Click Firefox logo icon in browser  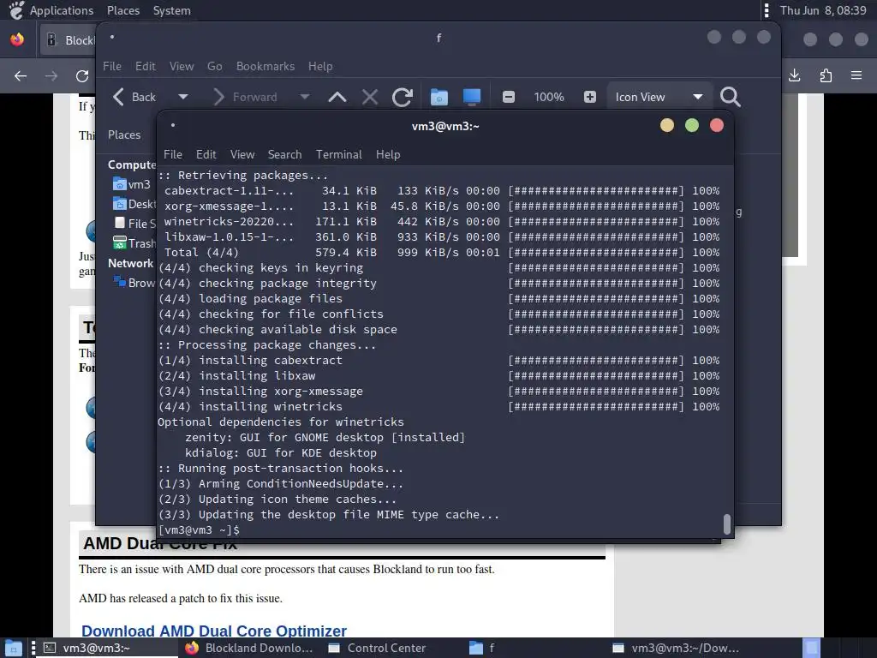coord(17,39)
